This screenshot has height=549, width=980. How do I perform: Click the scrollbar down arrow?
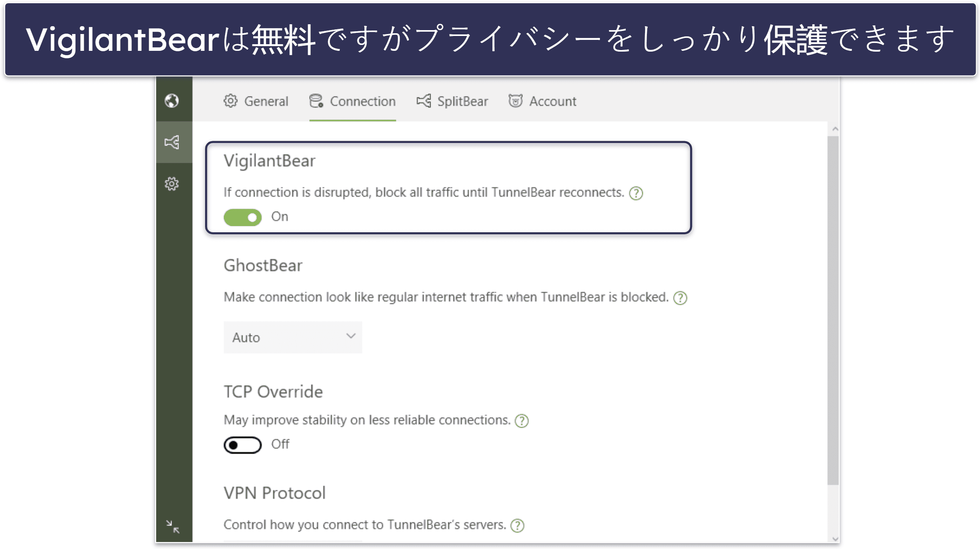(x=836, y=539)
